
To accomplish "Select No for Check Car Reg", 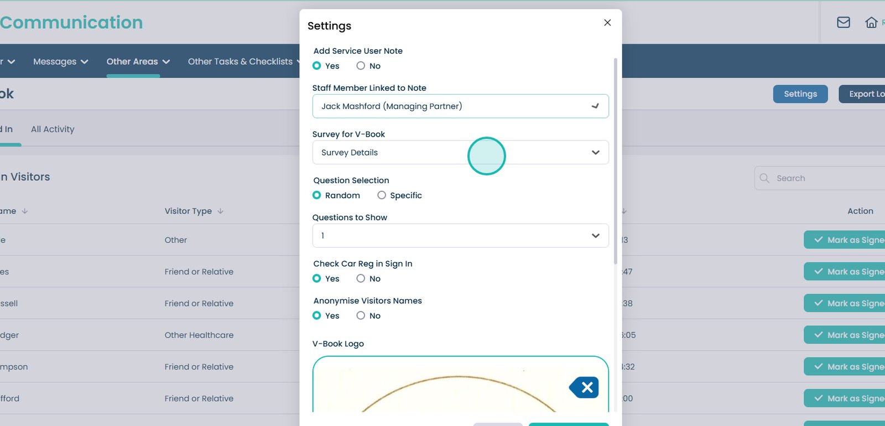I will pyautogui.click(x=361, y=279).
